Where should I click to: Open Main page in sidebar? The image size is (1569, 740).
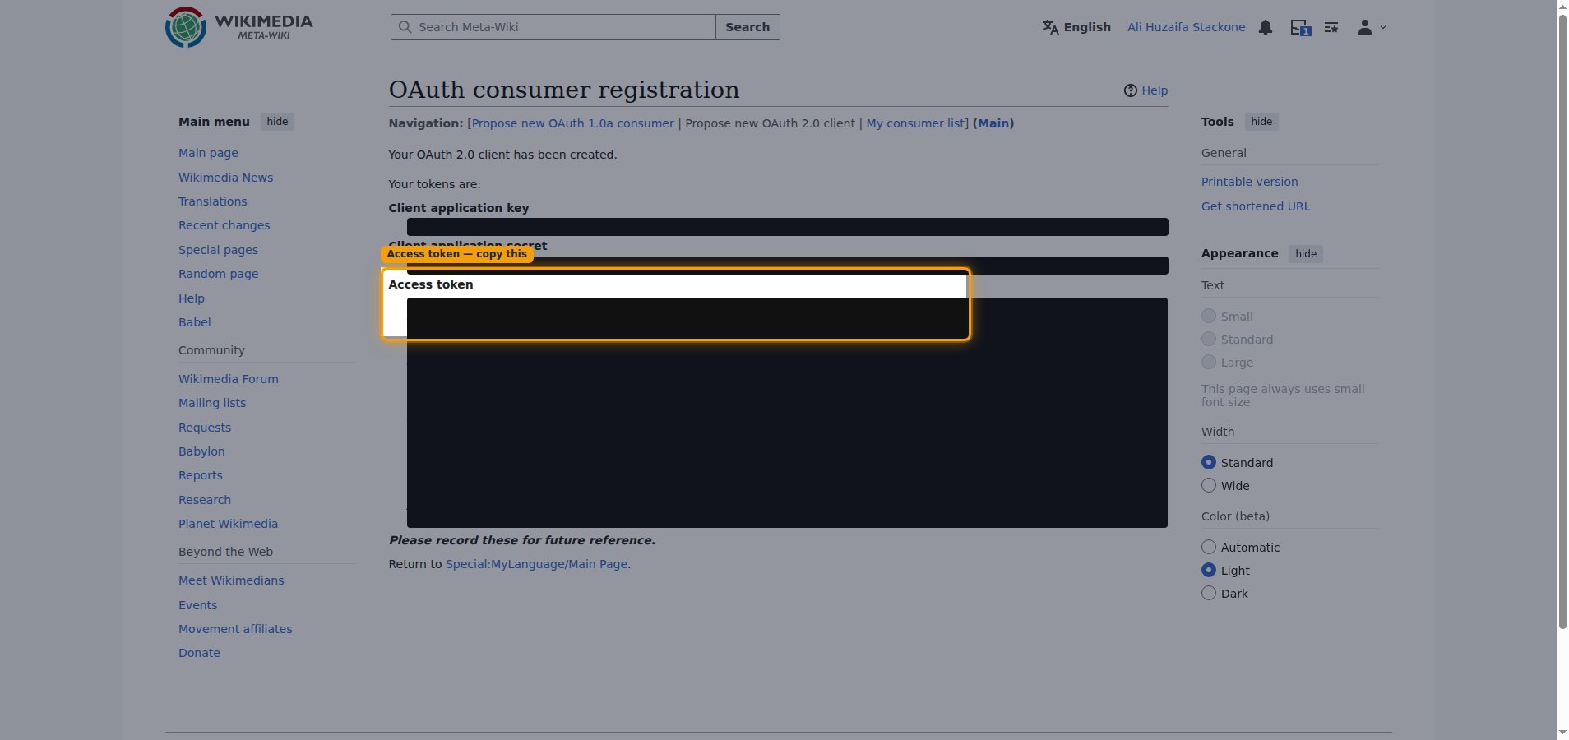point(208,153)
